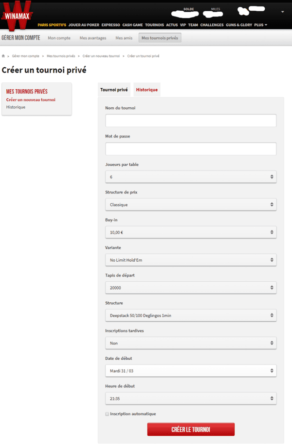Focus the Nom du tournoi input field
292x447 pixels.
pyautogui.click(x=191, y=120)
